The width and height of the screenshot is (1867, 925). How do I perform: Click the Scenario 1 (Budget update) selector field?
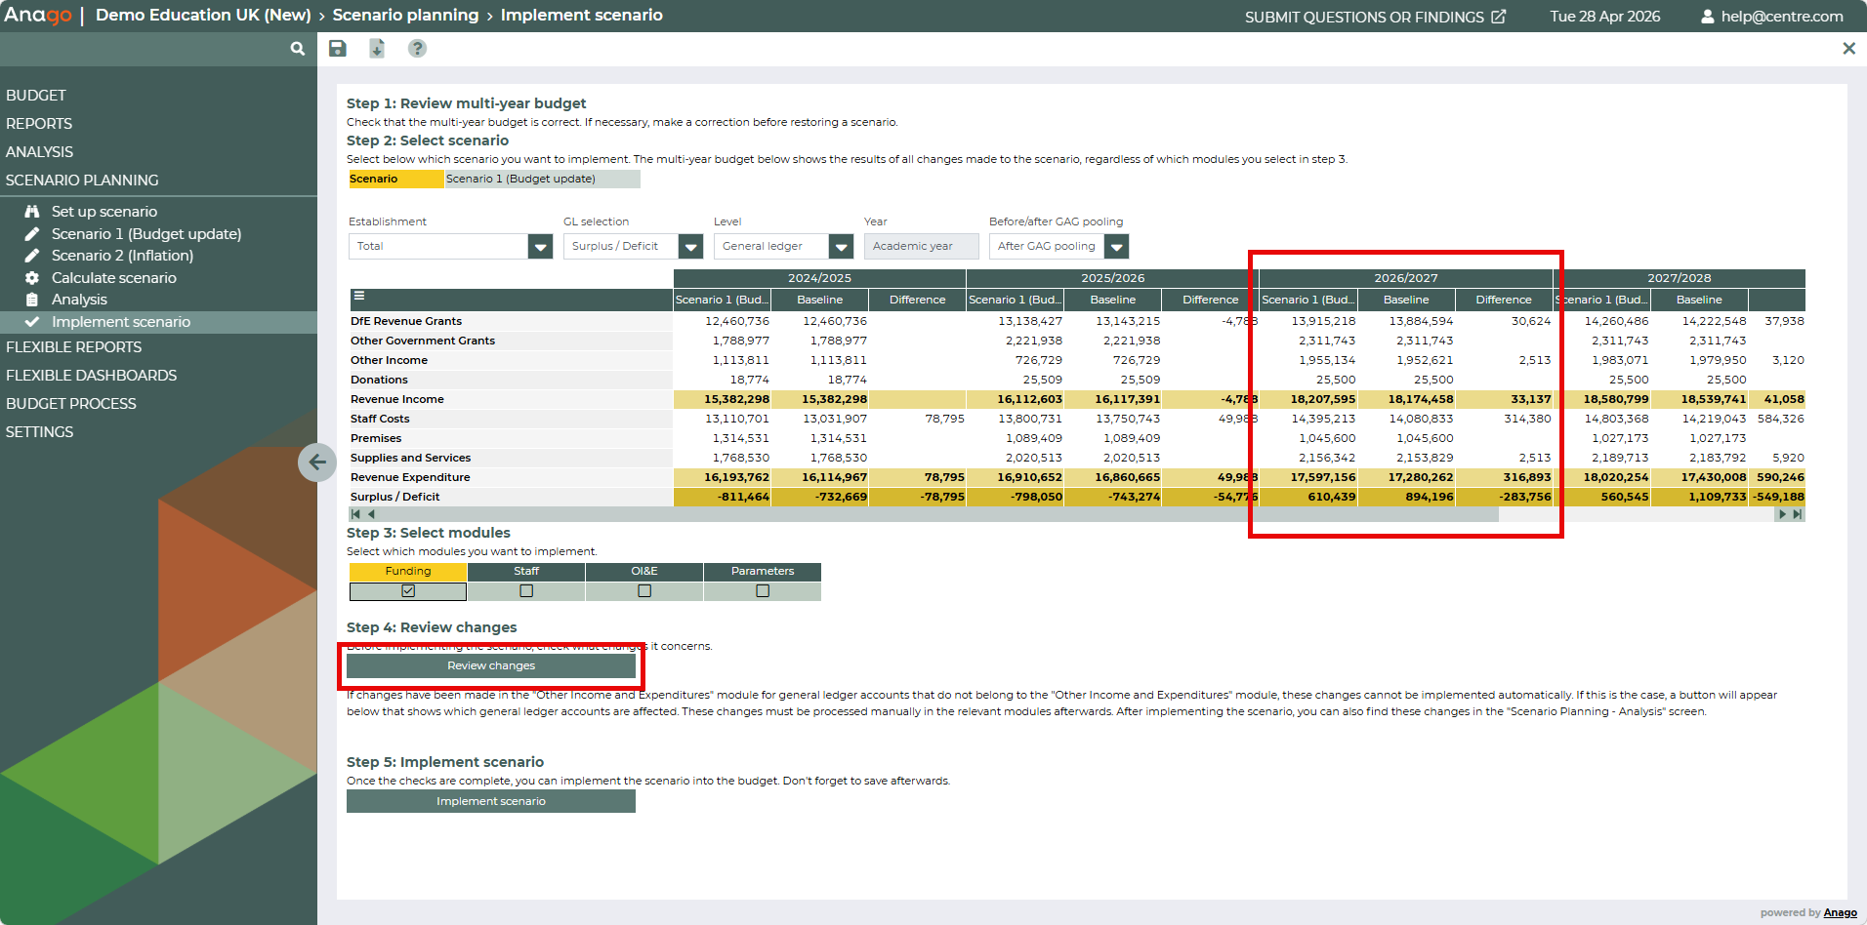(542, 180)
